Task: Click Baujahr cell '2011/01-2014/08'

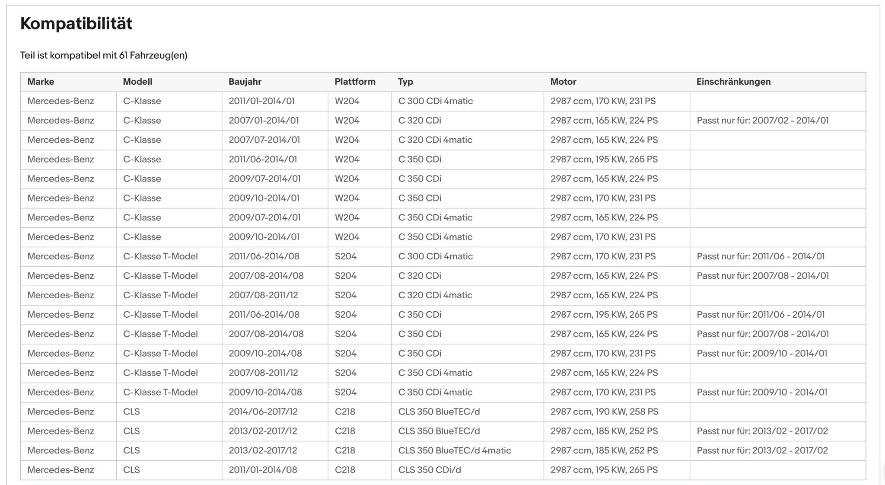Action: tap(263, 470)
